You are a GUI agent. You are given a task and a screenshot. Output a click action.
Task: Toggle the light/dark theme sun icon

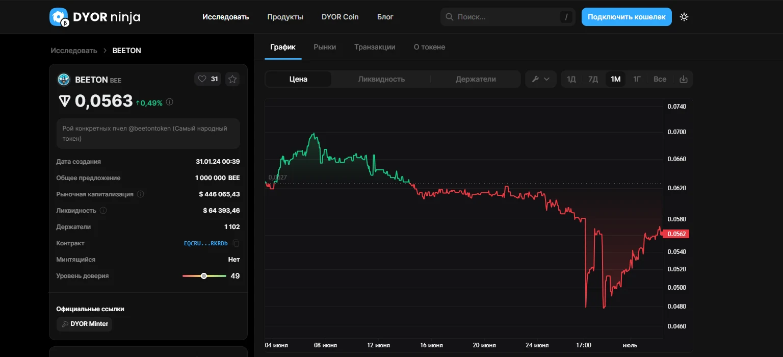(684, 17)
